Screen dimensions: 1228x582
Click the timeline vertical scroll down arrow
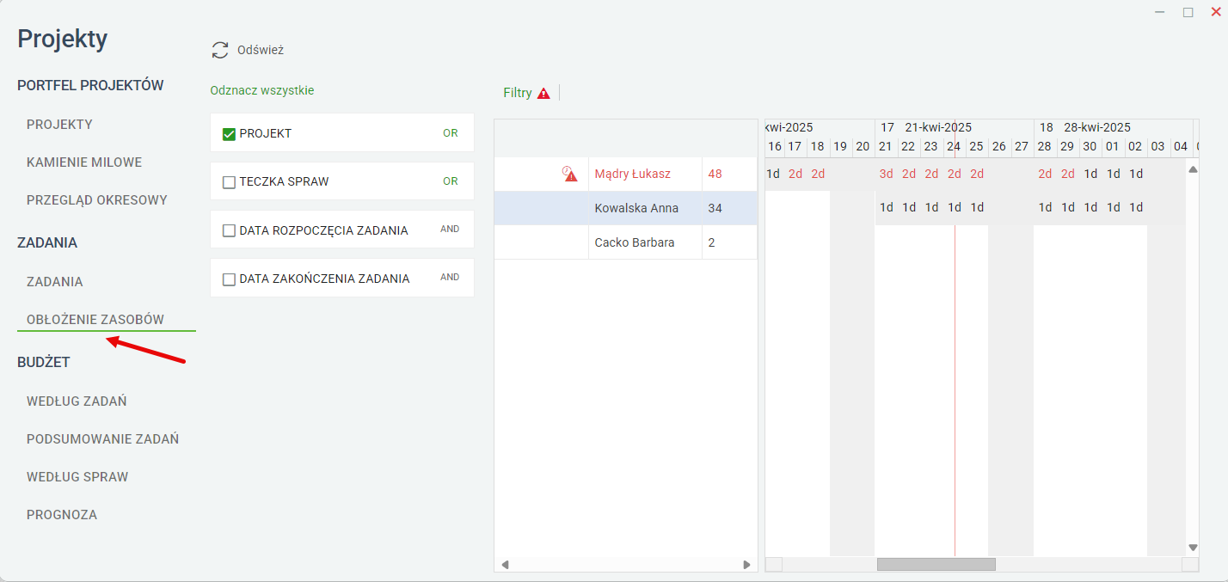pyautogui.click(x=1193, y=548)
